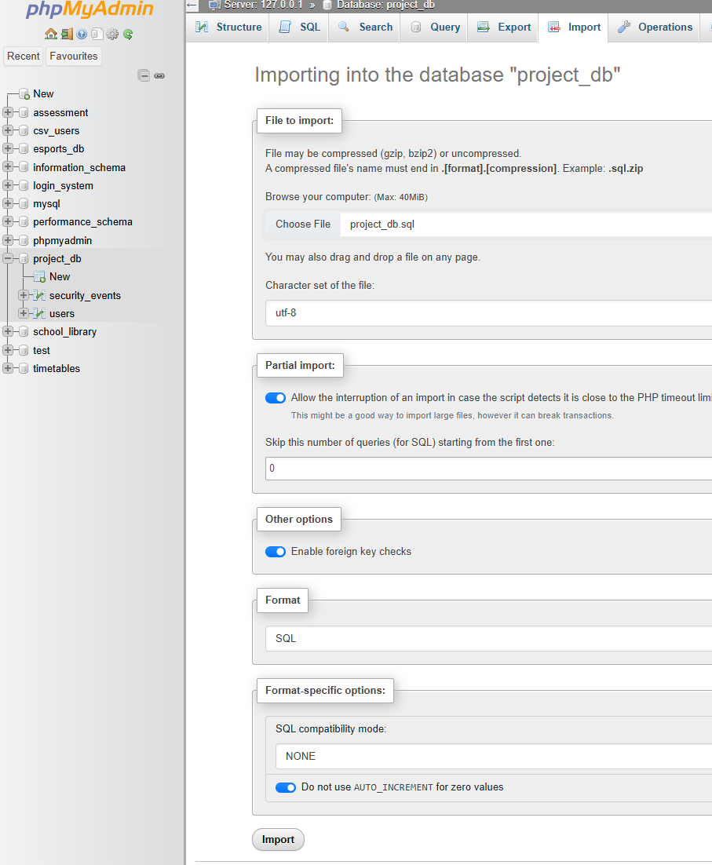Click the phpmyadmin database icon

24,240
